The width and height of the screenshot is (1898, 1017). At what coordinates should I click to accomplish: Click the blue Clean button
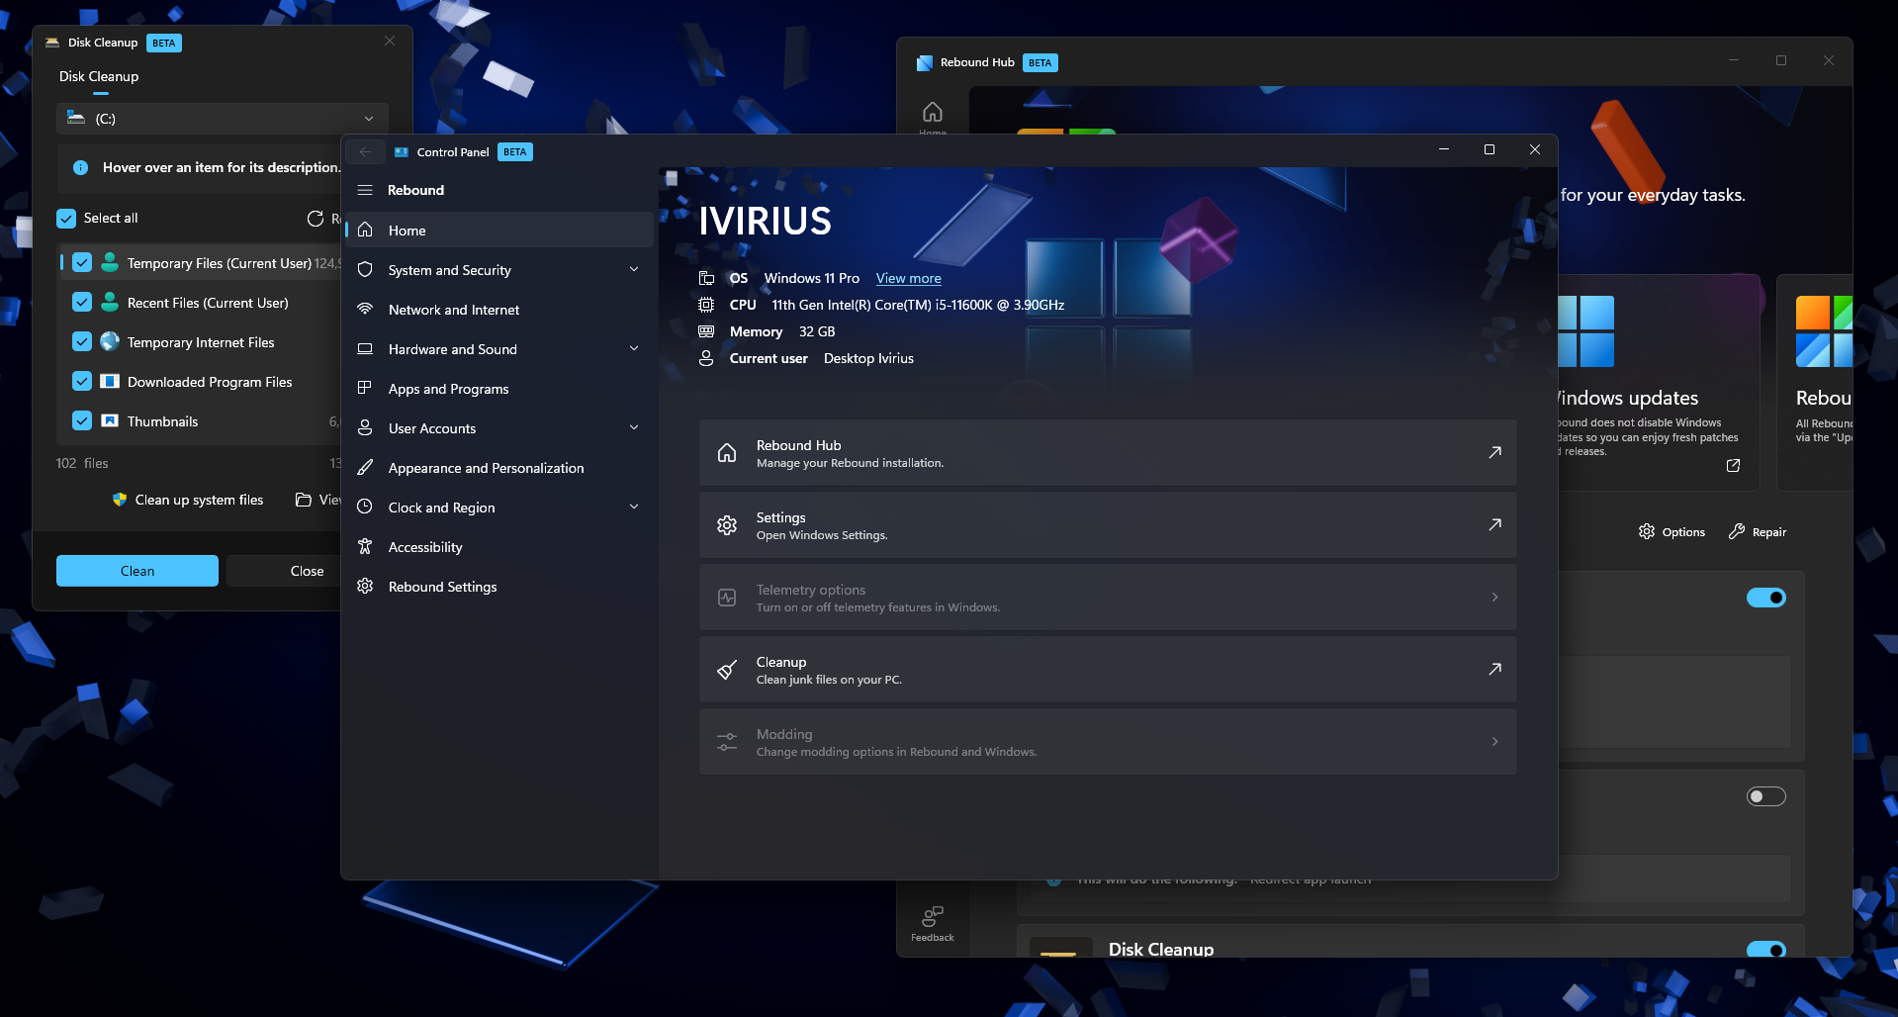point(137,571)
